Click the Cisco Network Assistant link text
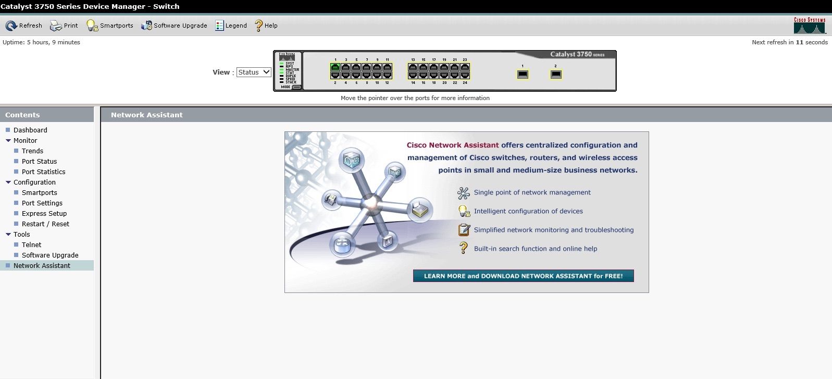Screen dimensions: 832x379 [x=452, y=145]
